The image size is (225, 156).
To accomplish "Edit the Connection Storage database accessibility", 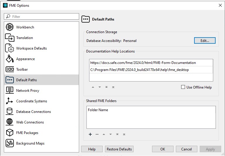I will click(205, 41).
